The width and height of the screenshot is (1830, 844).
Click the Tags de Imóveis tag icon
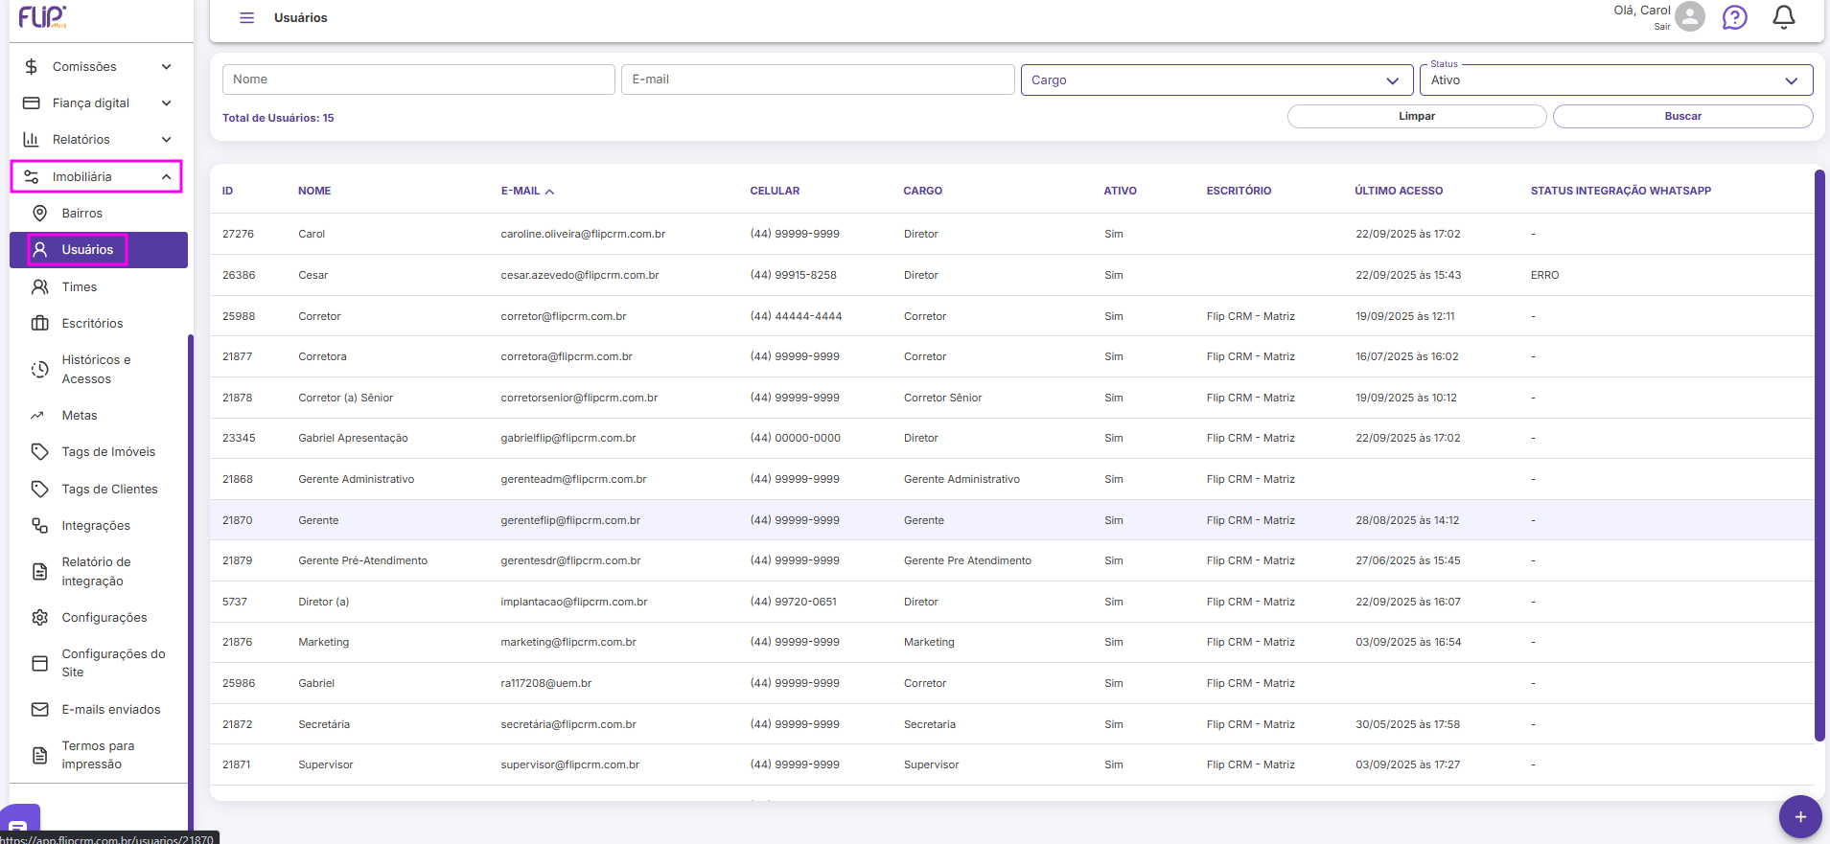click(x=40, y=452)
